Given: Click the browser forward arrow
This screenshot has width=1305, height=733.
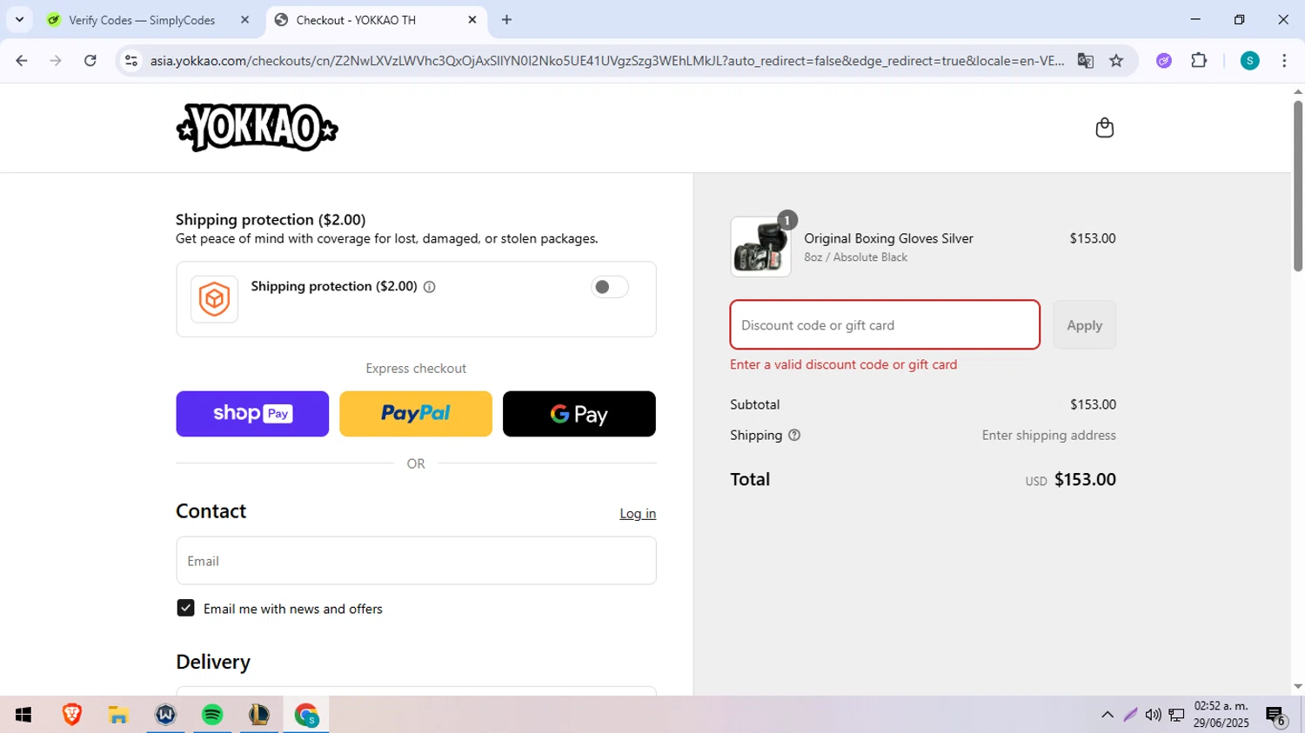Looking at the screenshot, I should (x=56, y=61).
